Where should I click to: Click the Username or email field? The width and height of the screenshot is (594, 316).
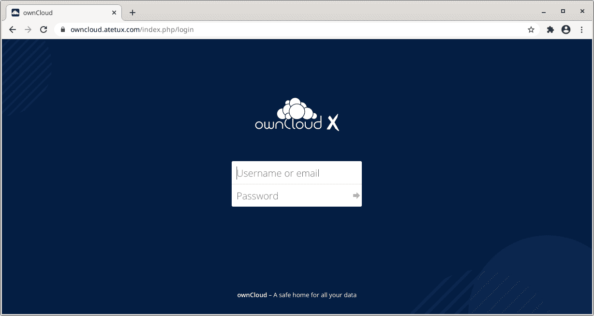tap(297, 173)
